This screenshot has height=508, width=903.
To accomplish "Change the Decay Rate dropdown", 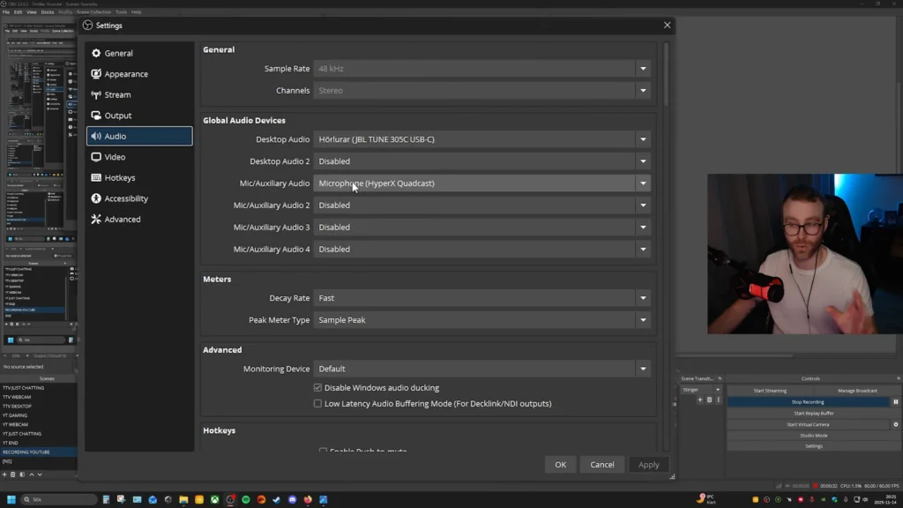I will (x=481, y=298).
